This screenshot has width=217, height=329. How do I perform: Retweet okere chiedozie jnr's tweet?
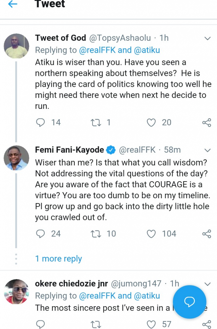96,324
